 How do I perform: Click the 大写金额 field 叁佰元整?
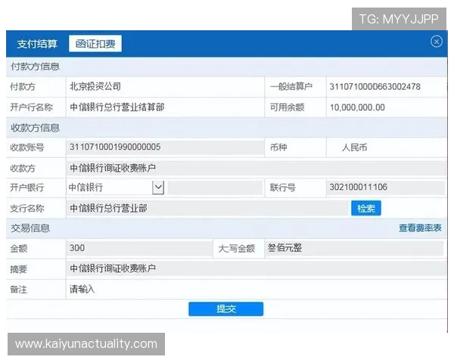354,248
